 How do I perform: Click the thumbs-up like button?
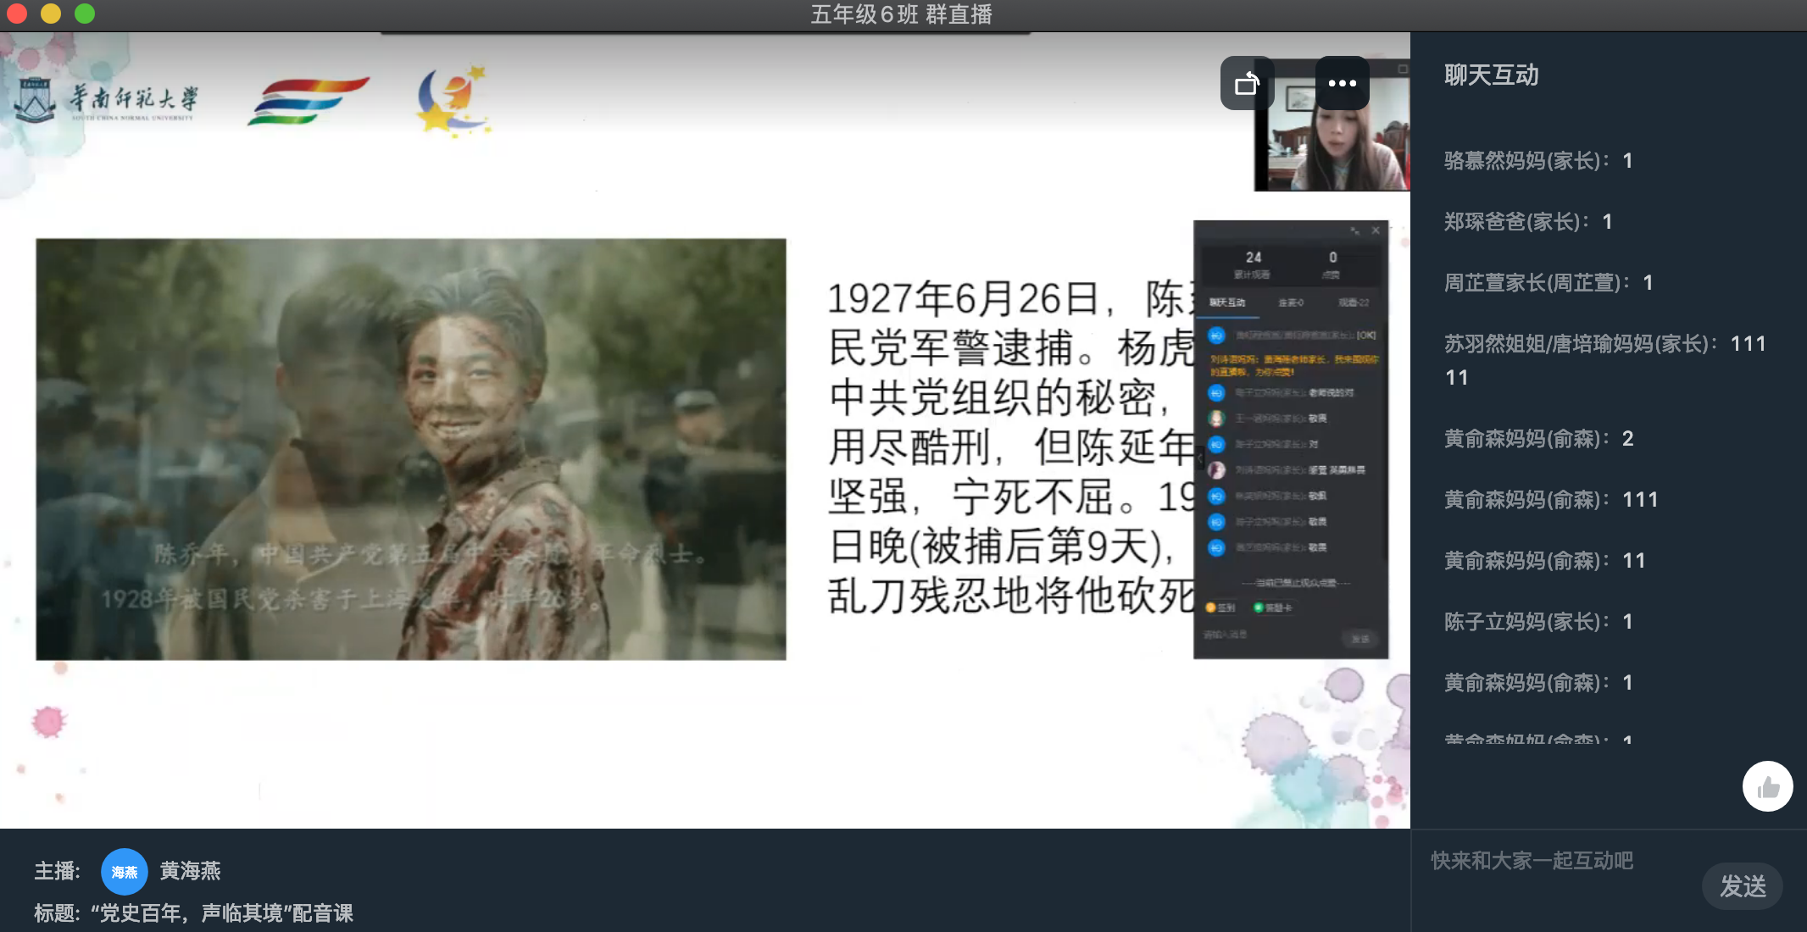pos(1767,787)
